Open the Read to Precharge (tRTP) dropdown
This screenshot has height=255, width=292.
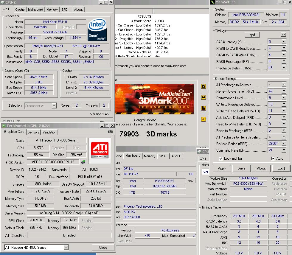[284, 130]
